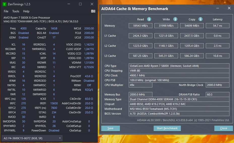Screen dimensions: 234x143
Task: Click the DRAM:FSB Ratio field 60:3
Action: point(218,94)
